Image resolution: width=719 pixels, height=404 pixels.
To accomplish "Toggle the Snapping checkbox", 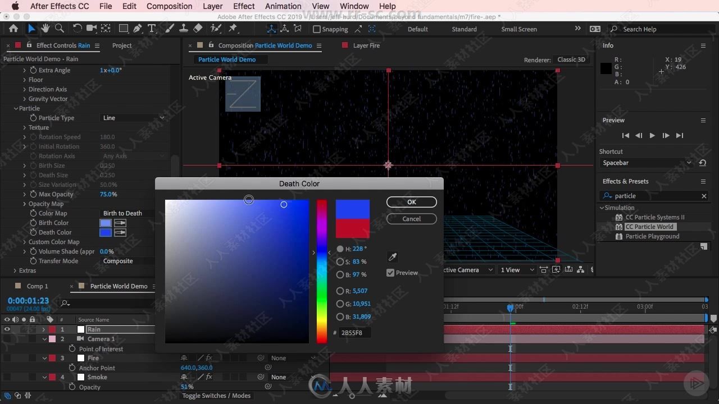I will [317, 29].
